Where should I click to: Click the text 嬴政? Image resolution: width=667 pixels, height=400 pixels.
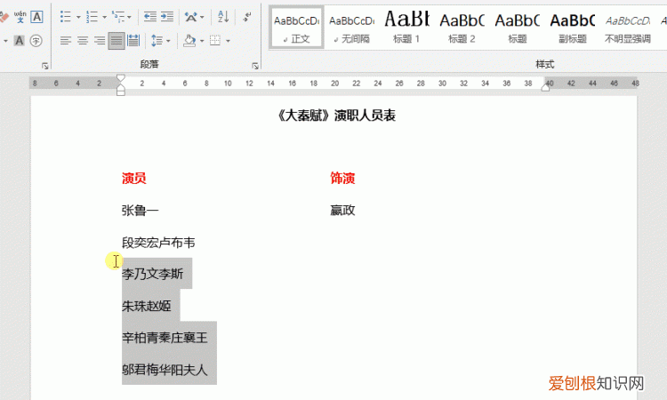pyautogui.click(x=342, y=211)
